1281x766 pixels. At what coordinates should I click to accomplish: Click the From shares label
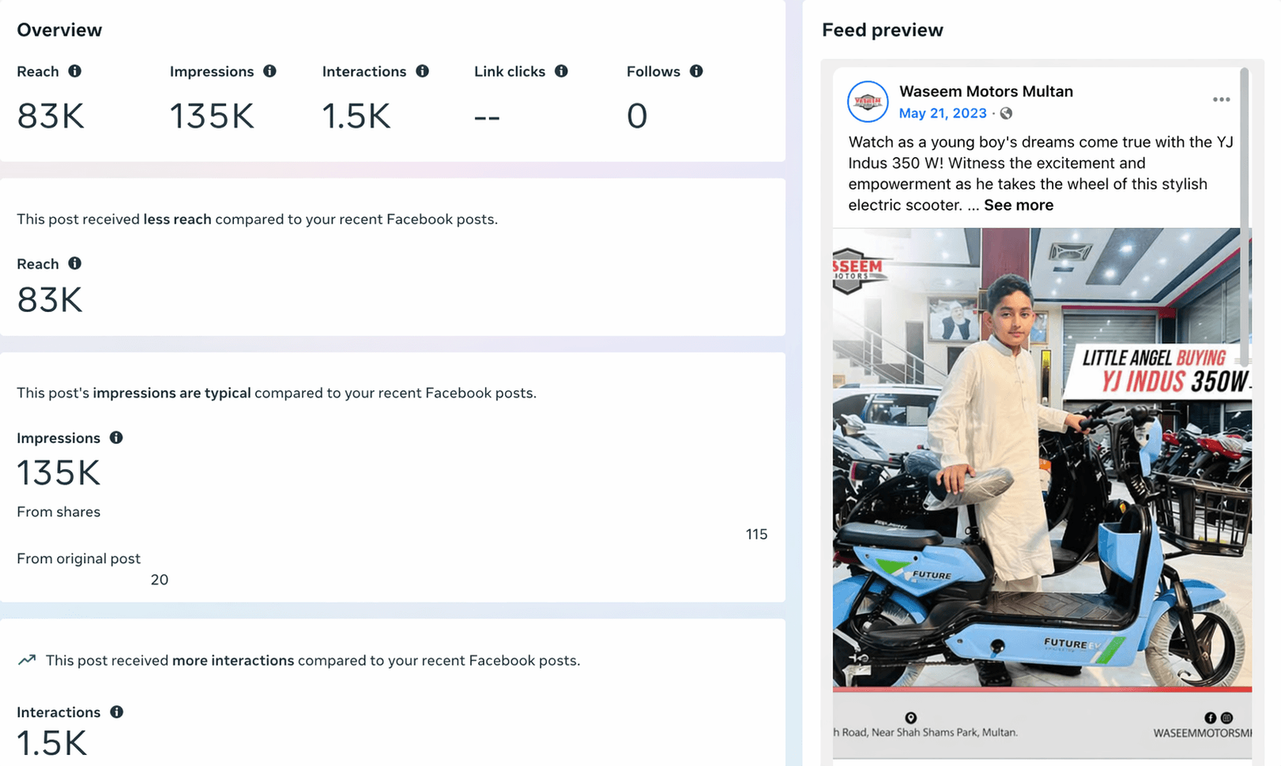point(58,512)
